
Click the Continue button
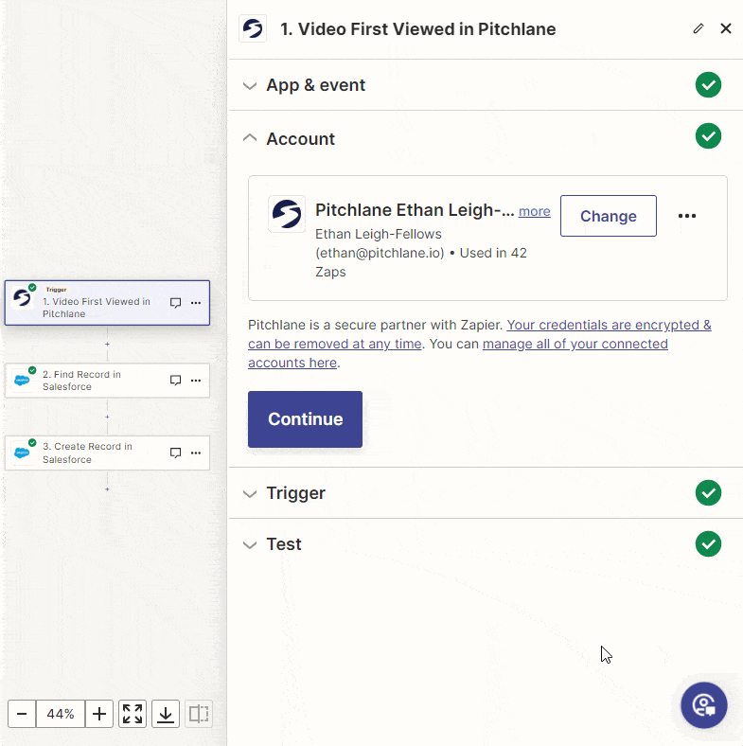pyautogui.click(x=306, y=419)
